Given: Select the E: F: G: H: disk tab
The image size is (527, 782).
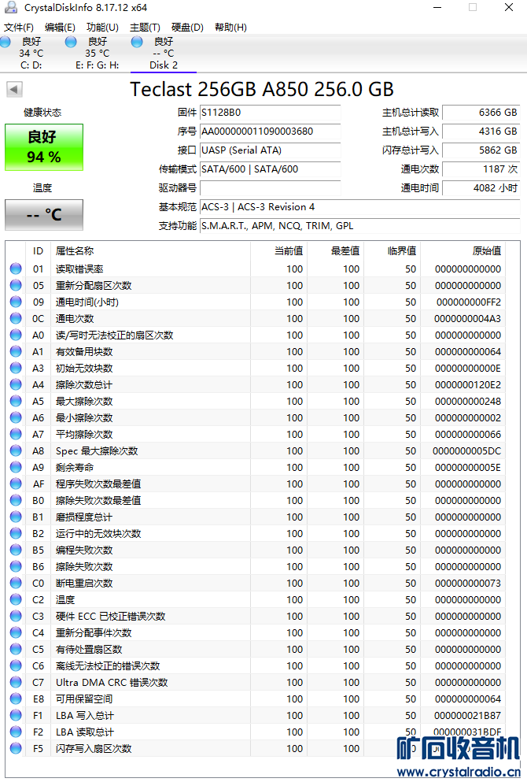Looking at the screenshot, I should tap(97, 53).
